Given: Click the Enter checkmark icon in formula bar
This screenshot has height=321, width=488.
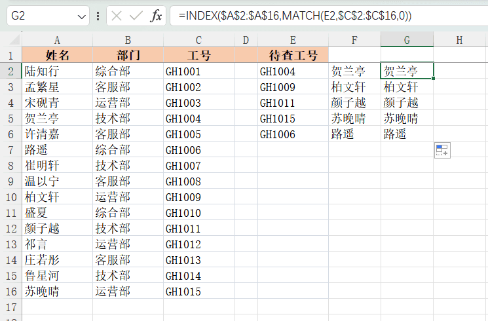Looking at the screenshot, I should coord(136,16).
